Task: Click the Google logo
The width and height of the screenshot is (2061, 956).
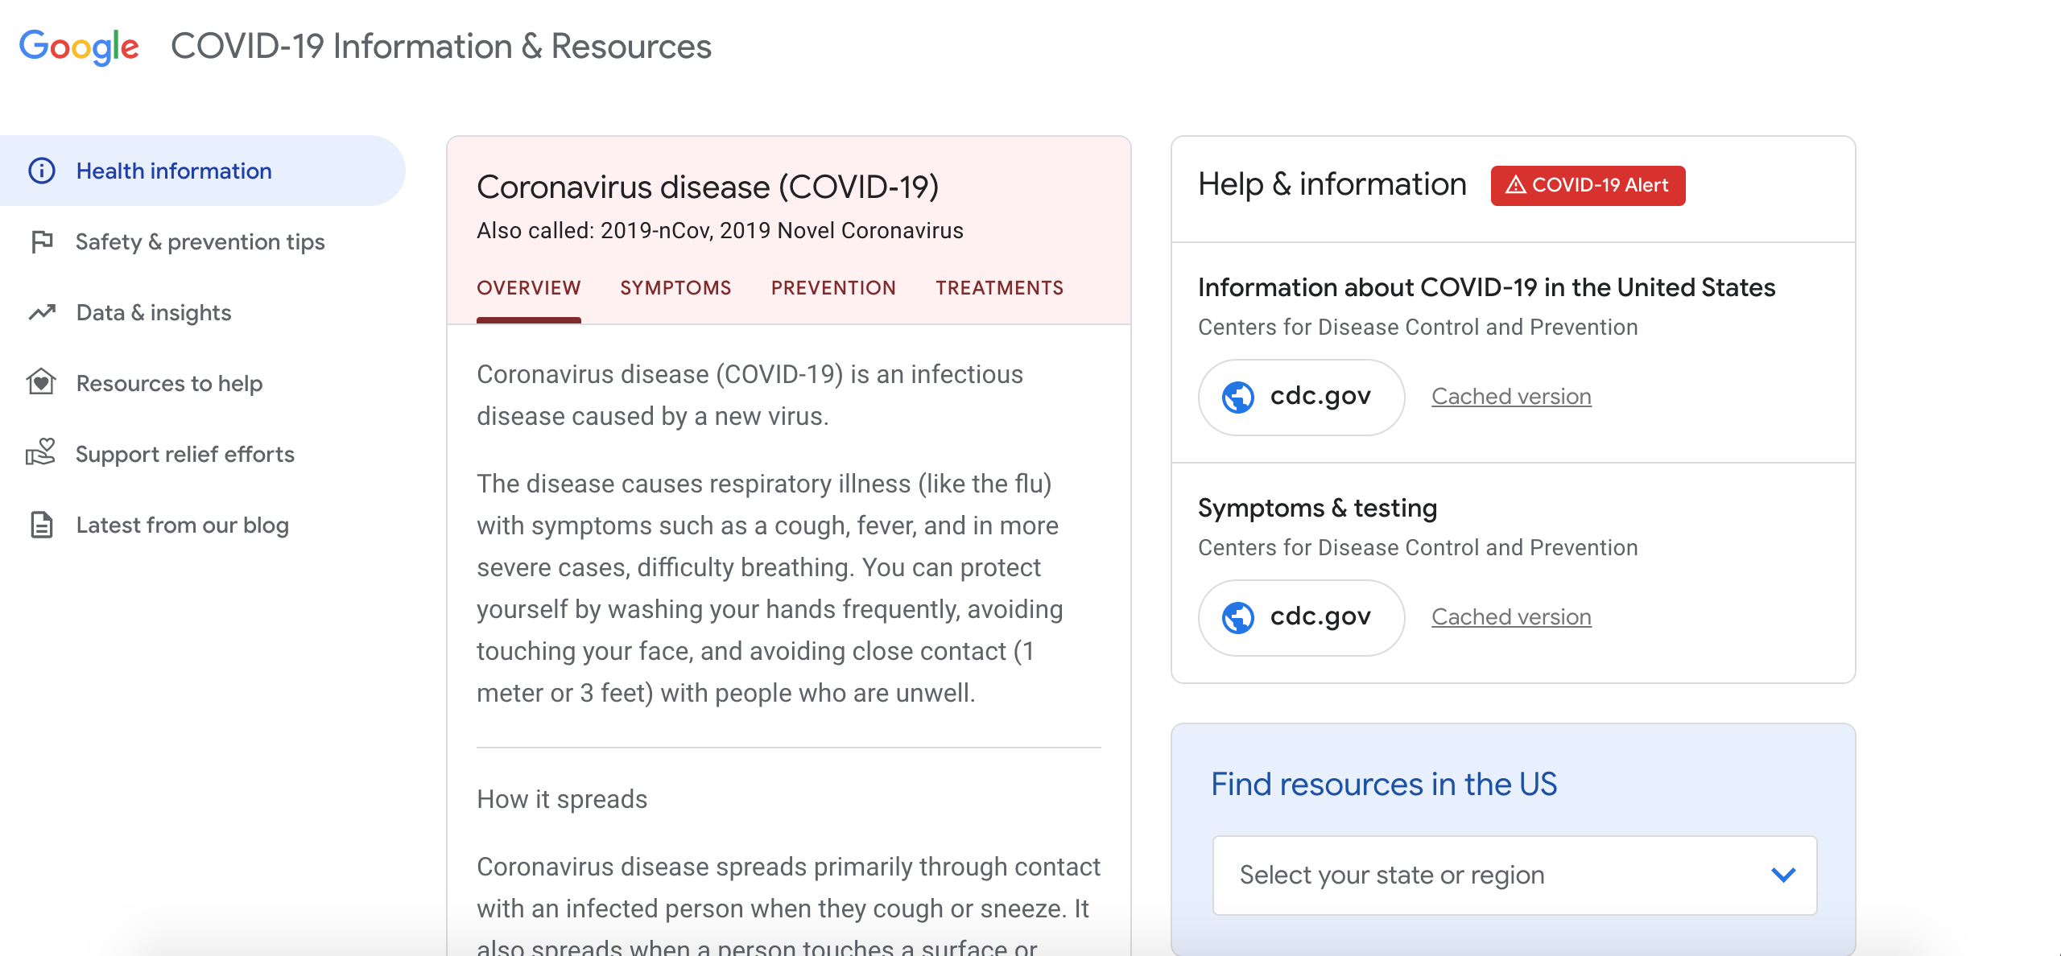Action: point(79,47)
